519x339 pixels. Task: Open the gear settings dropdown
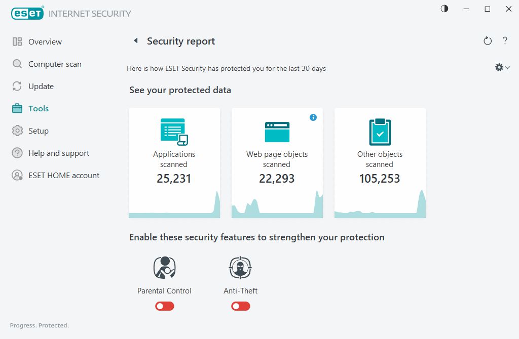pyautogui.click(x=502, y=67)
